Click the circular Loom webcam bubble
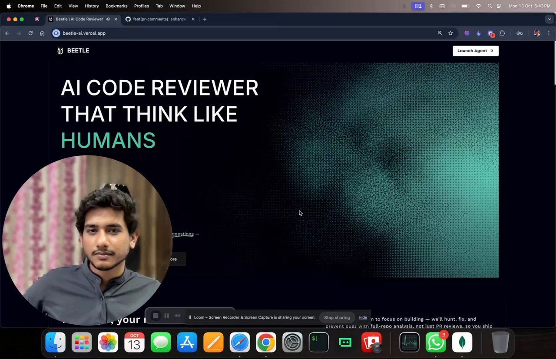This screenshot has width=556, height=359. pyautogui.click(x=87, y=240)
